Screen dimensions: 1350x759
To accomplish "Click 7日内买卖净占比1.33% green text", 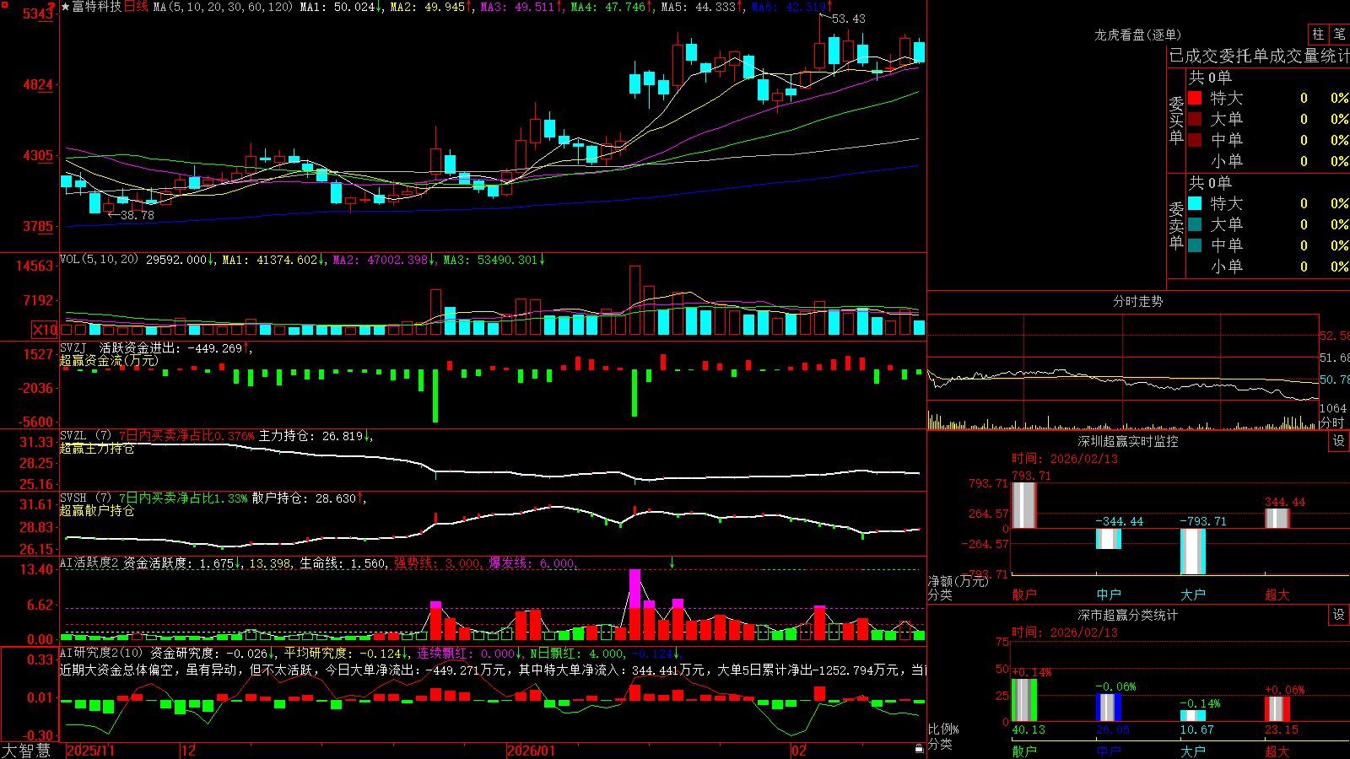I will 182,498.
